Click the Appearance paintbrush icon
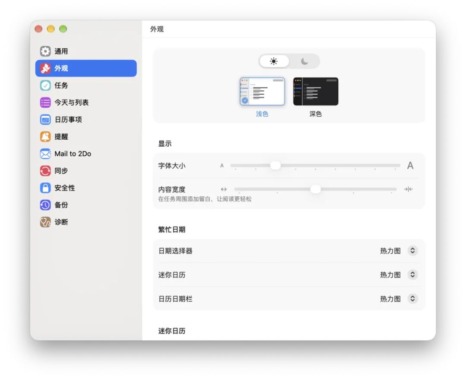Image resolution: width=466 pixels, height=380 pixels. 45,68
